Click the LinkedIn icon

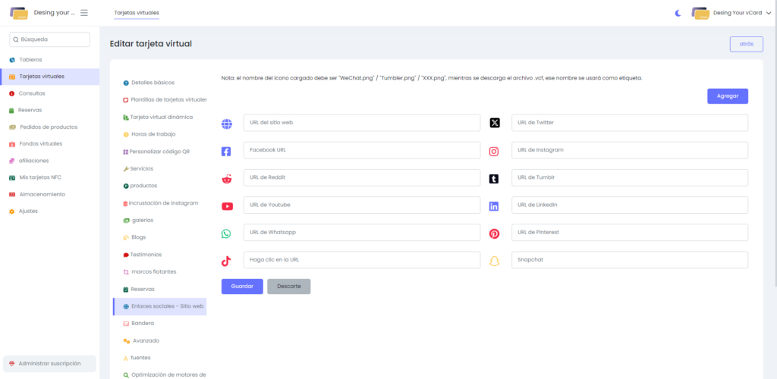[x=494, y=206]
